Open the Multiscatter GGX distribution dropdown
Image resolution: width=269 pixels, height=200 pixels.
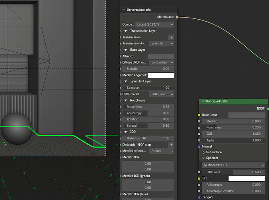click(233, 165)
